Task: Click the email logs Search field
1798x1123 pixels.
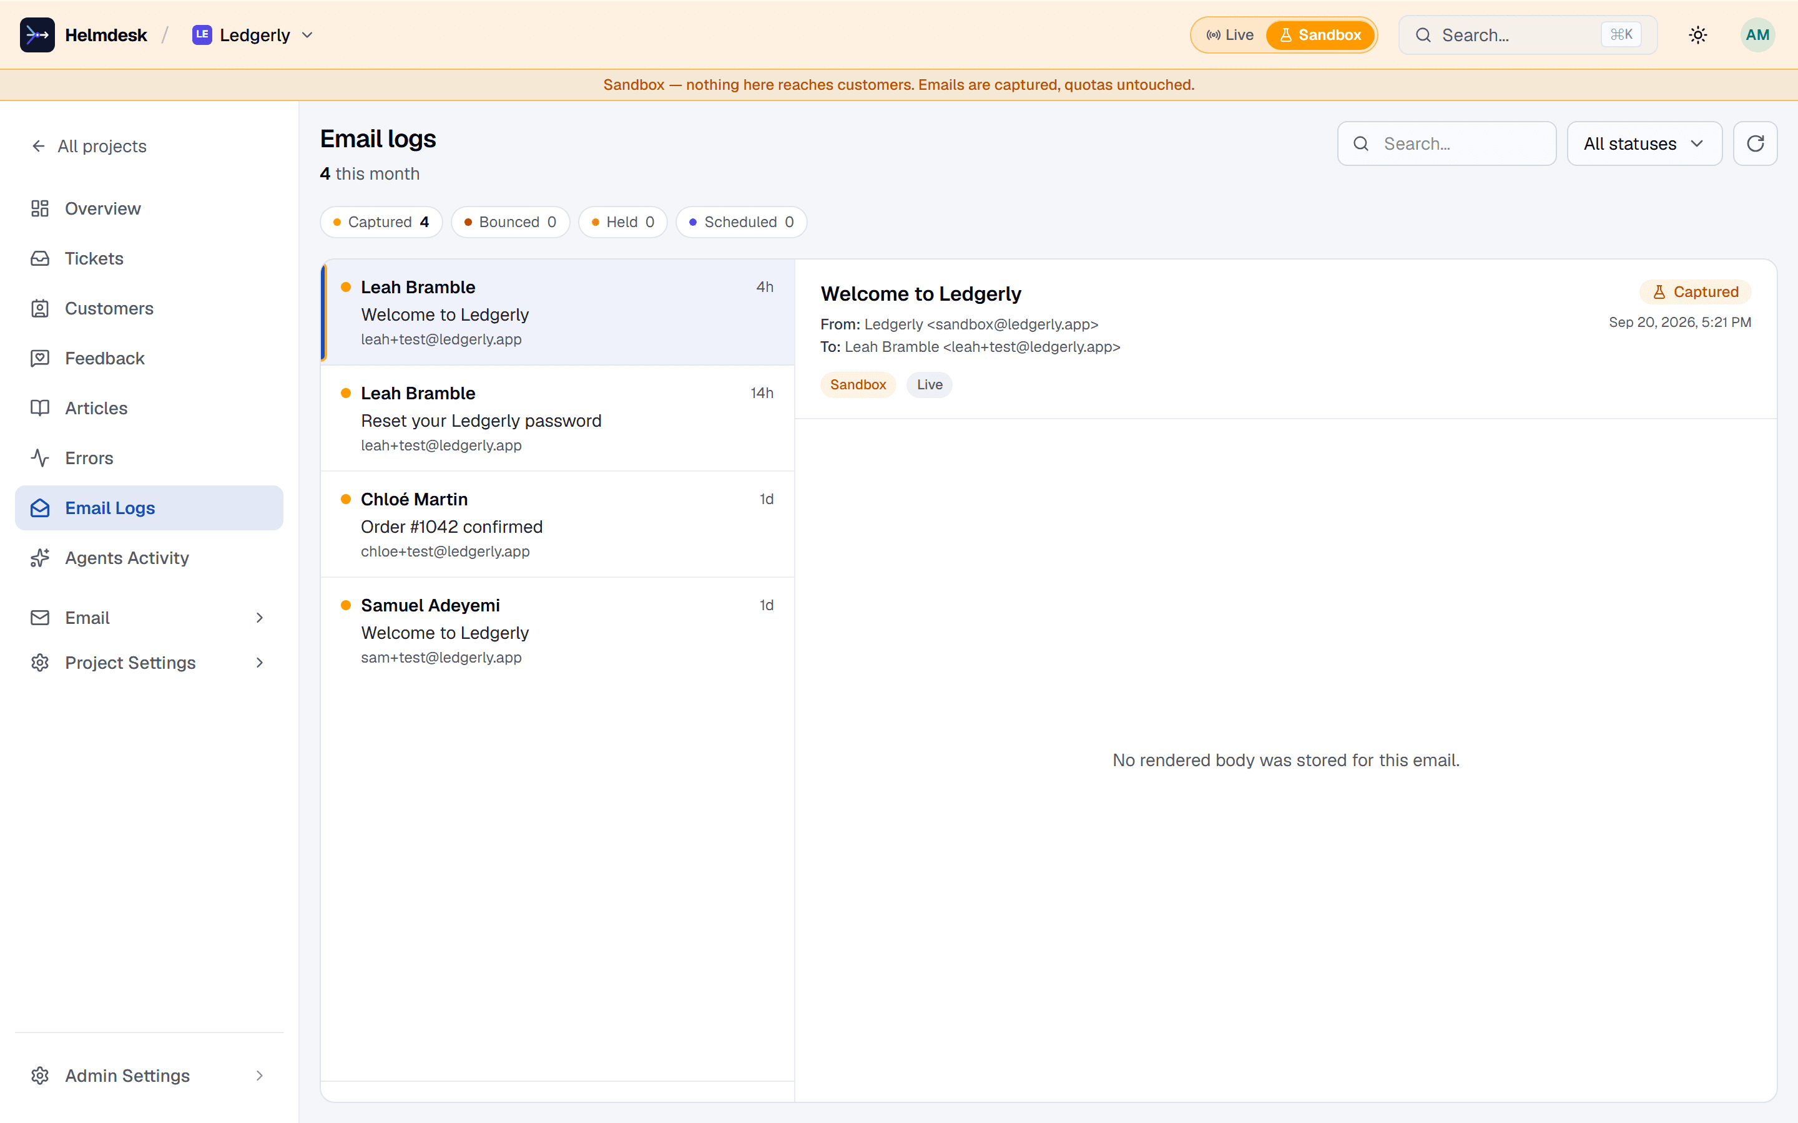Action: pos(1447,143)
